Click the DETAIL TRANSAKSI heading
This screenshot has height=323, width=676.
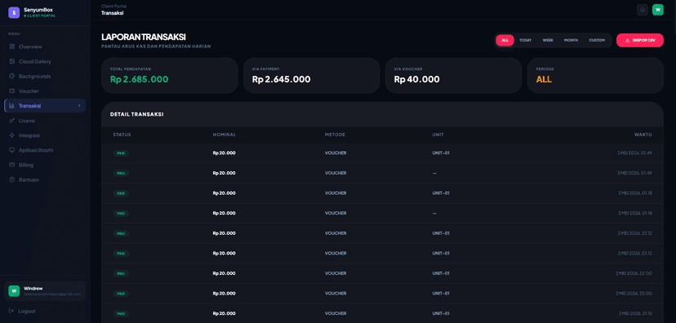pos(136,114)
